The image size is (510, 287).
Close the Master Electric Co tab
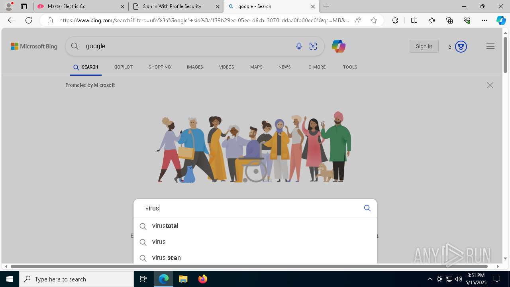tap(122, 6)
